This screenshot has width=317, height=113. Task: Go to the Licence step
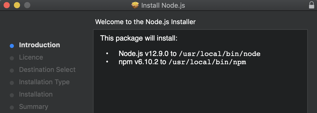(x=31, y=57)
